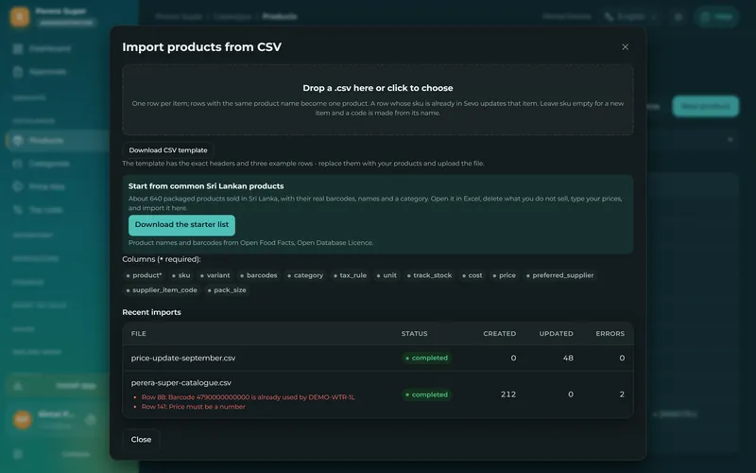
Task: Select the price-update-september.csv file name
Action: click(x=183, y=359)
